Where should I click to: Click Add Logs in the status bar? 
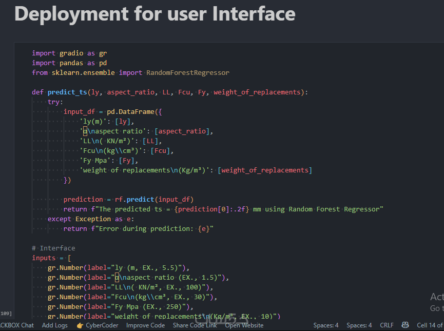pyautogui.click(x=54, y=325)
